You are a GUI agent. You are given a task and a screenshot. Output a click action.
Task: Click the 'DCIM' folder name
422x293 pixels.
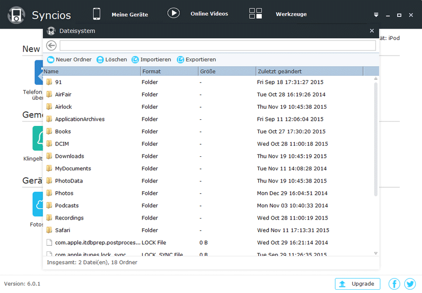point(62,144)
